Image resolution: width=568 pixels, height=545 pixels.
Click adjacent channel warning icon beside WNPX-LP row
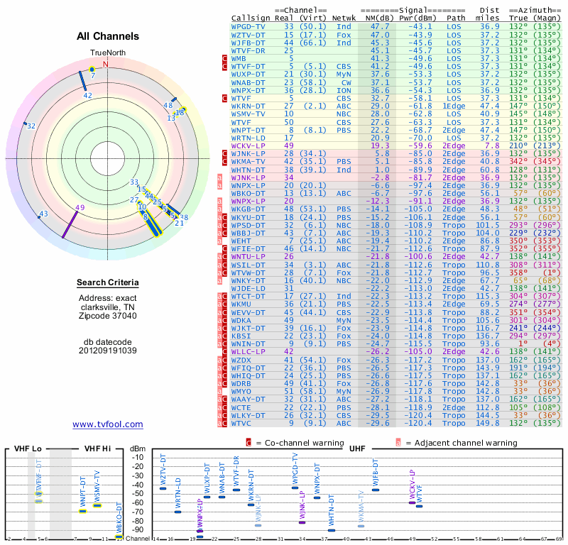220,186
